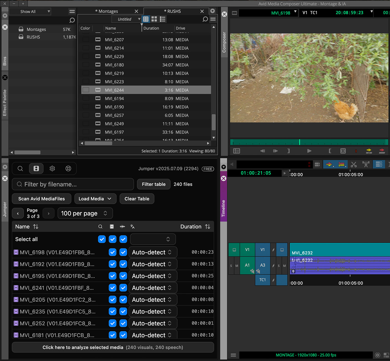Click the red Overwrite arrow in Composer

pyautogui.click(x=382, y=151)
